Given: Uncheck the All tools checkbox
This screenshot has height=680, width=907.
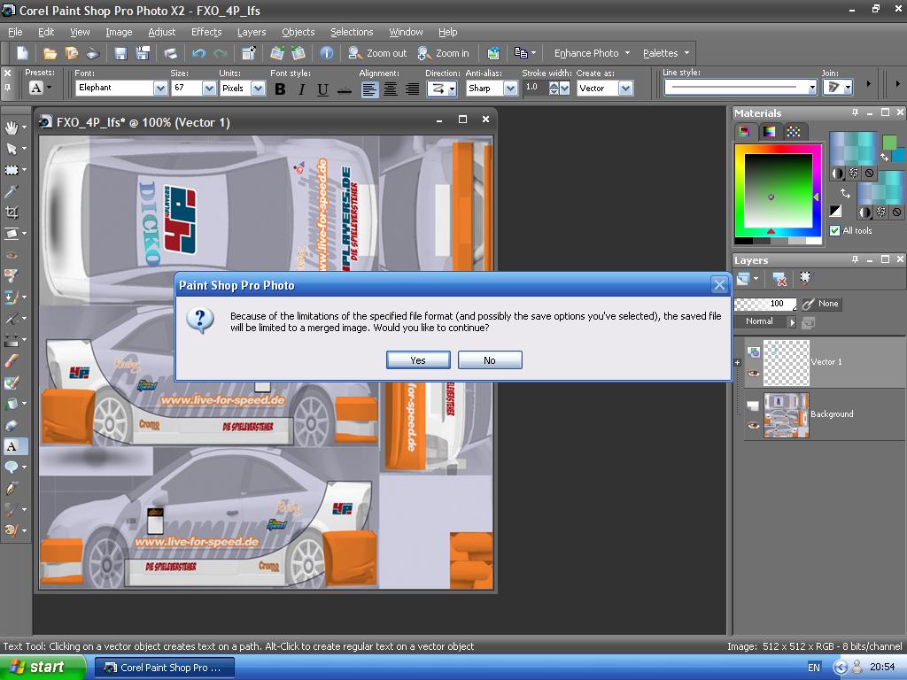Looking at the screenshot, I should (x=834, y=231).
